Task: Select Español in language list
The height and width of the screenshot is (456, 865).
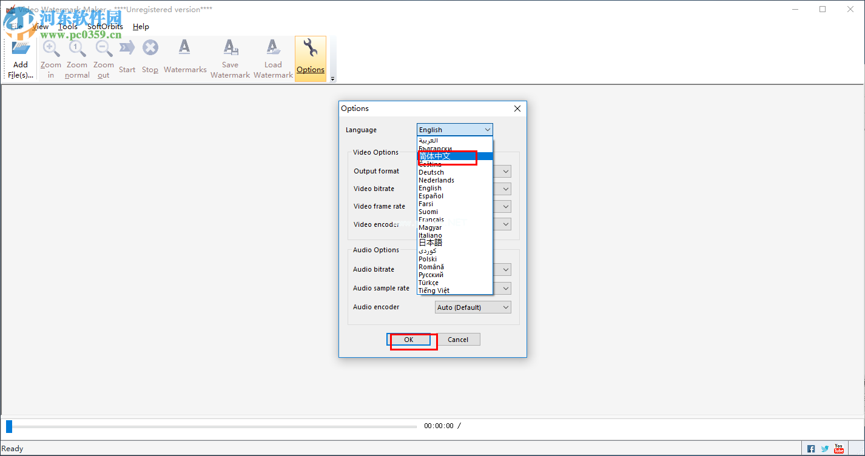Action: tap(455, 196)
